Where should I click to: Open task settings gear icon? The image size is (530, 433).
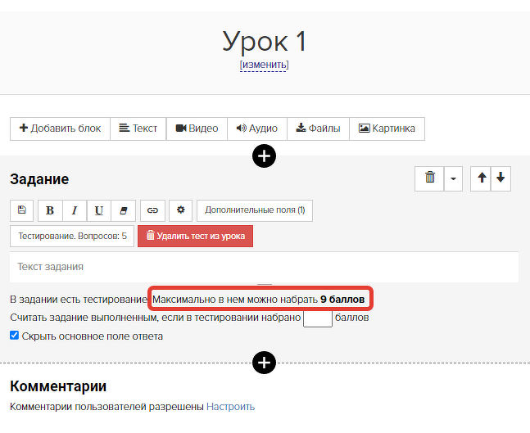(x=181, y=210)
